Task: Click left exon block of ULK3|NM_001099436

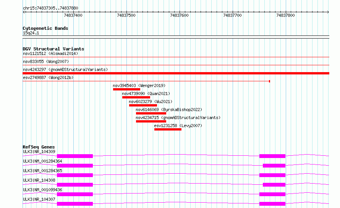Action: click(x=75, y=194)
